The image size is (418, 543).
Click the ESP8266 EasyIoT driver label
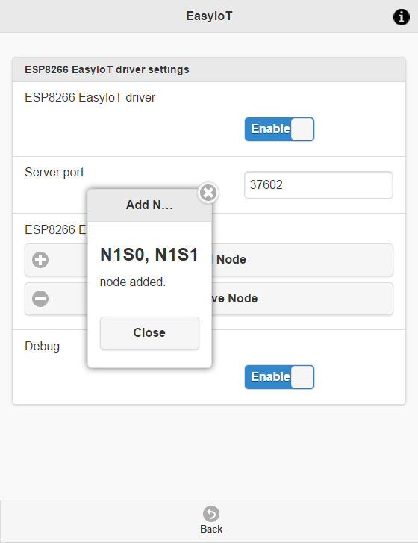coord(90,98)
